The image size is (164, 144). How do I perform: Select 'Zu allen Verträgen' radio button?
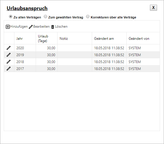(x=11, y=16)
